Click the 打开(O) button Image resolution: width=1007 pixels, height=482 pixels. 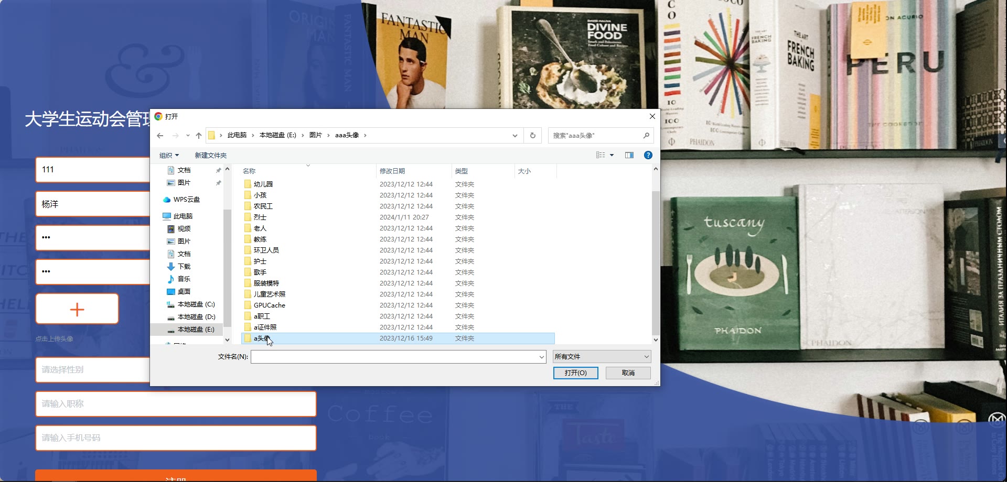tap(576, 373)
